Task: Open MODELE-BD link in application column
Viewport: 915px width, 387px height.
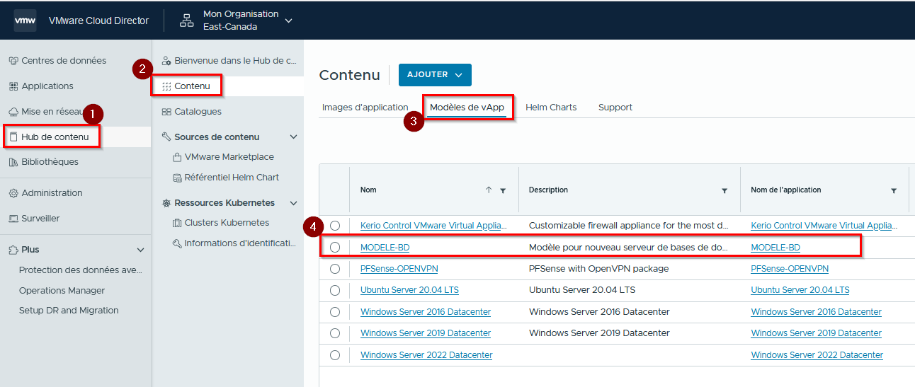Action: [775, 248]
